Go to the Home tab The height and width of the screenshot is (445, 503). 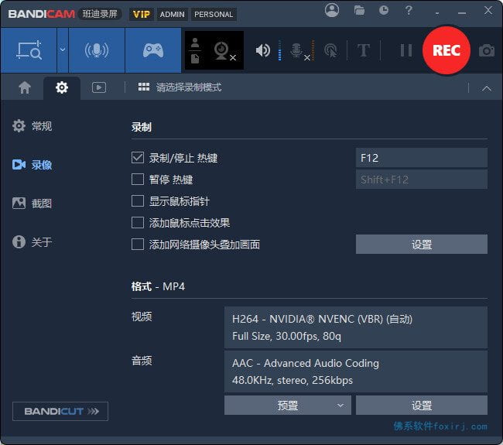[x=25, y=87]
